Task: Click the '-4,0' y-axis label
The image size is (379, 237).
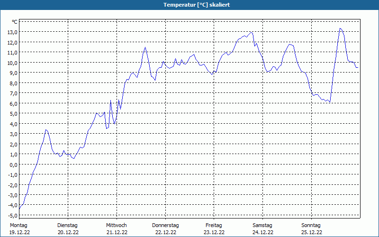Action: coord(13,205)
